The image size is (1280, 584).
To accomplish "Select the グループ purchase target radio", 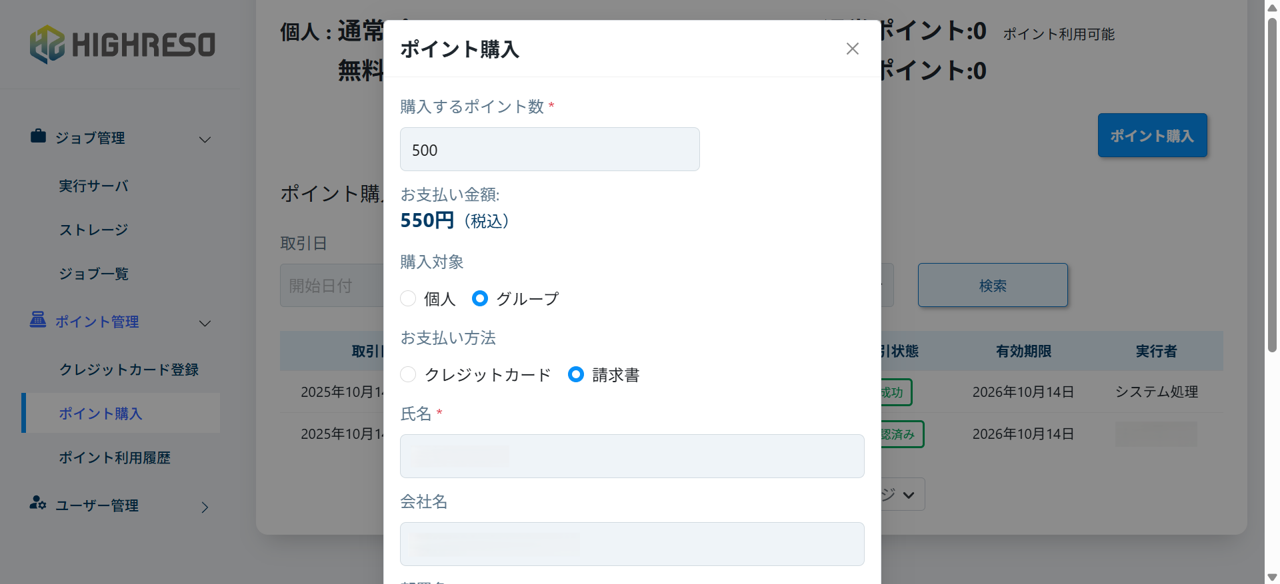I will (x=480, y=298).
